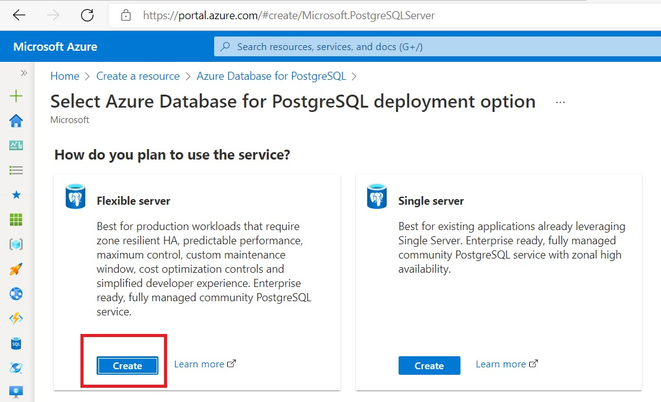Open Virtual machines monitor icon in sidebar
Viewport: 661px width, 402px height.
click(x=16, y=392)
